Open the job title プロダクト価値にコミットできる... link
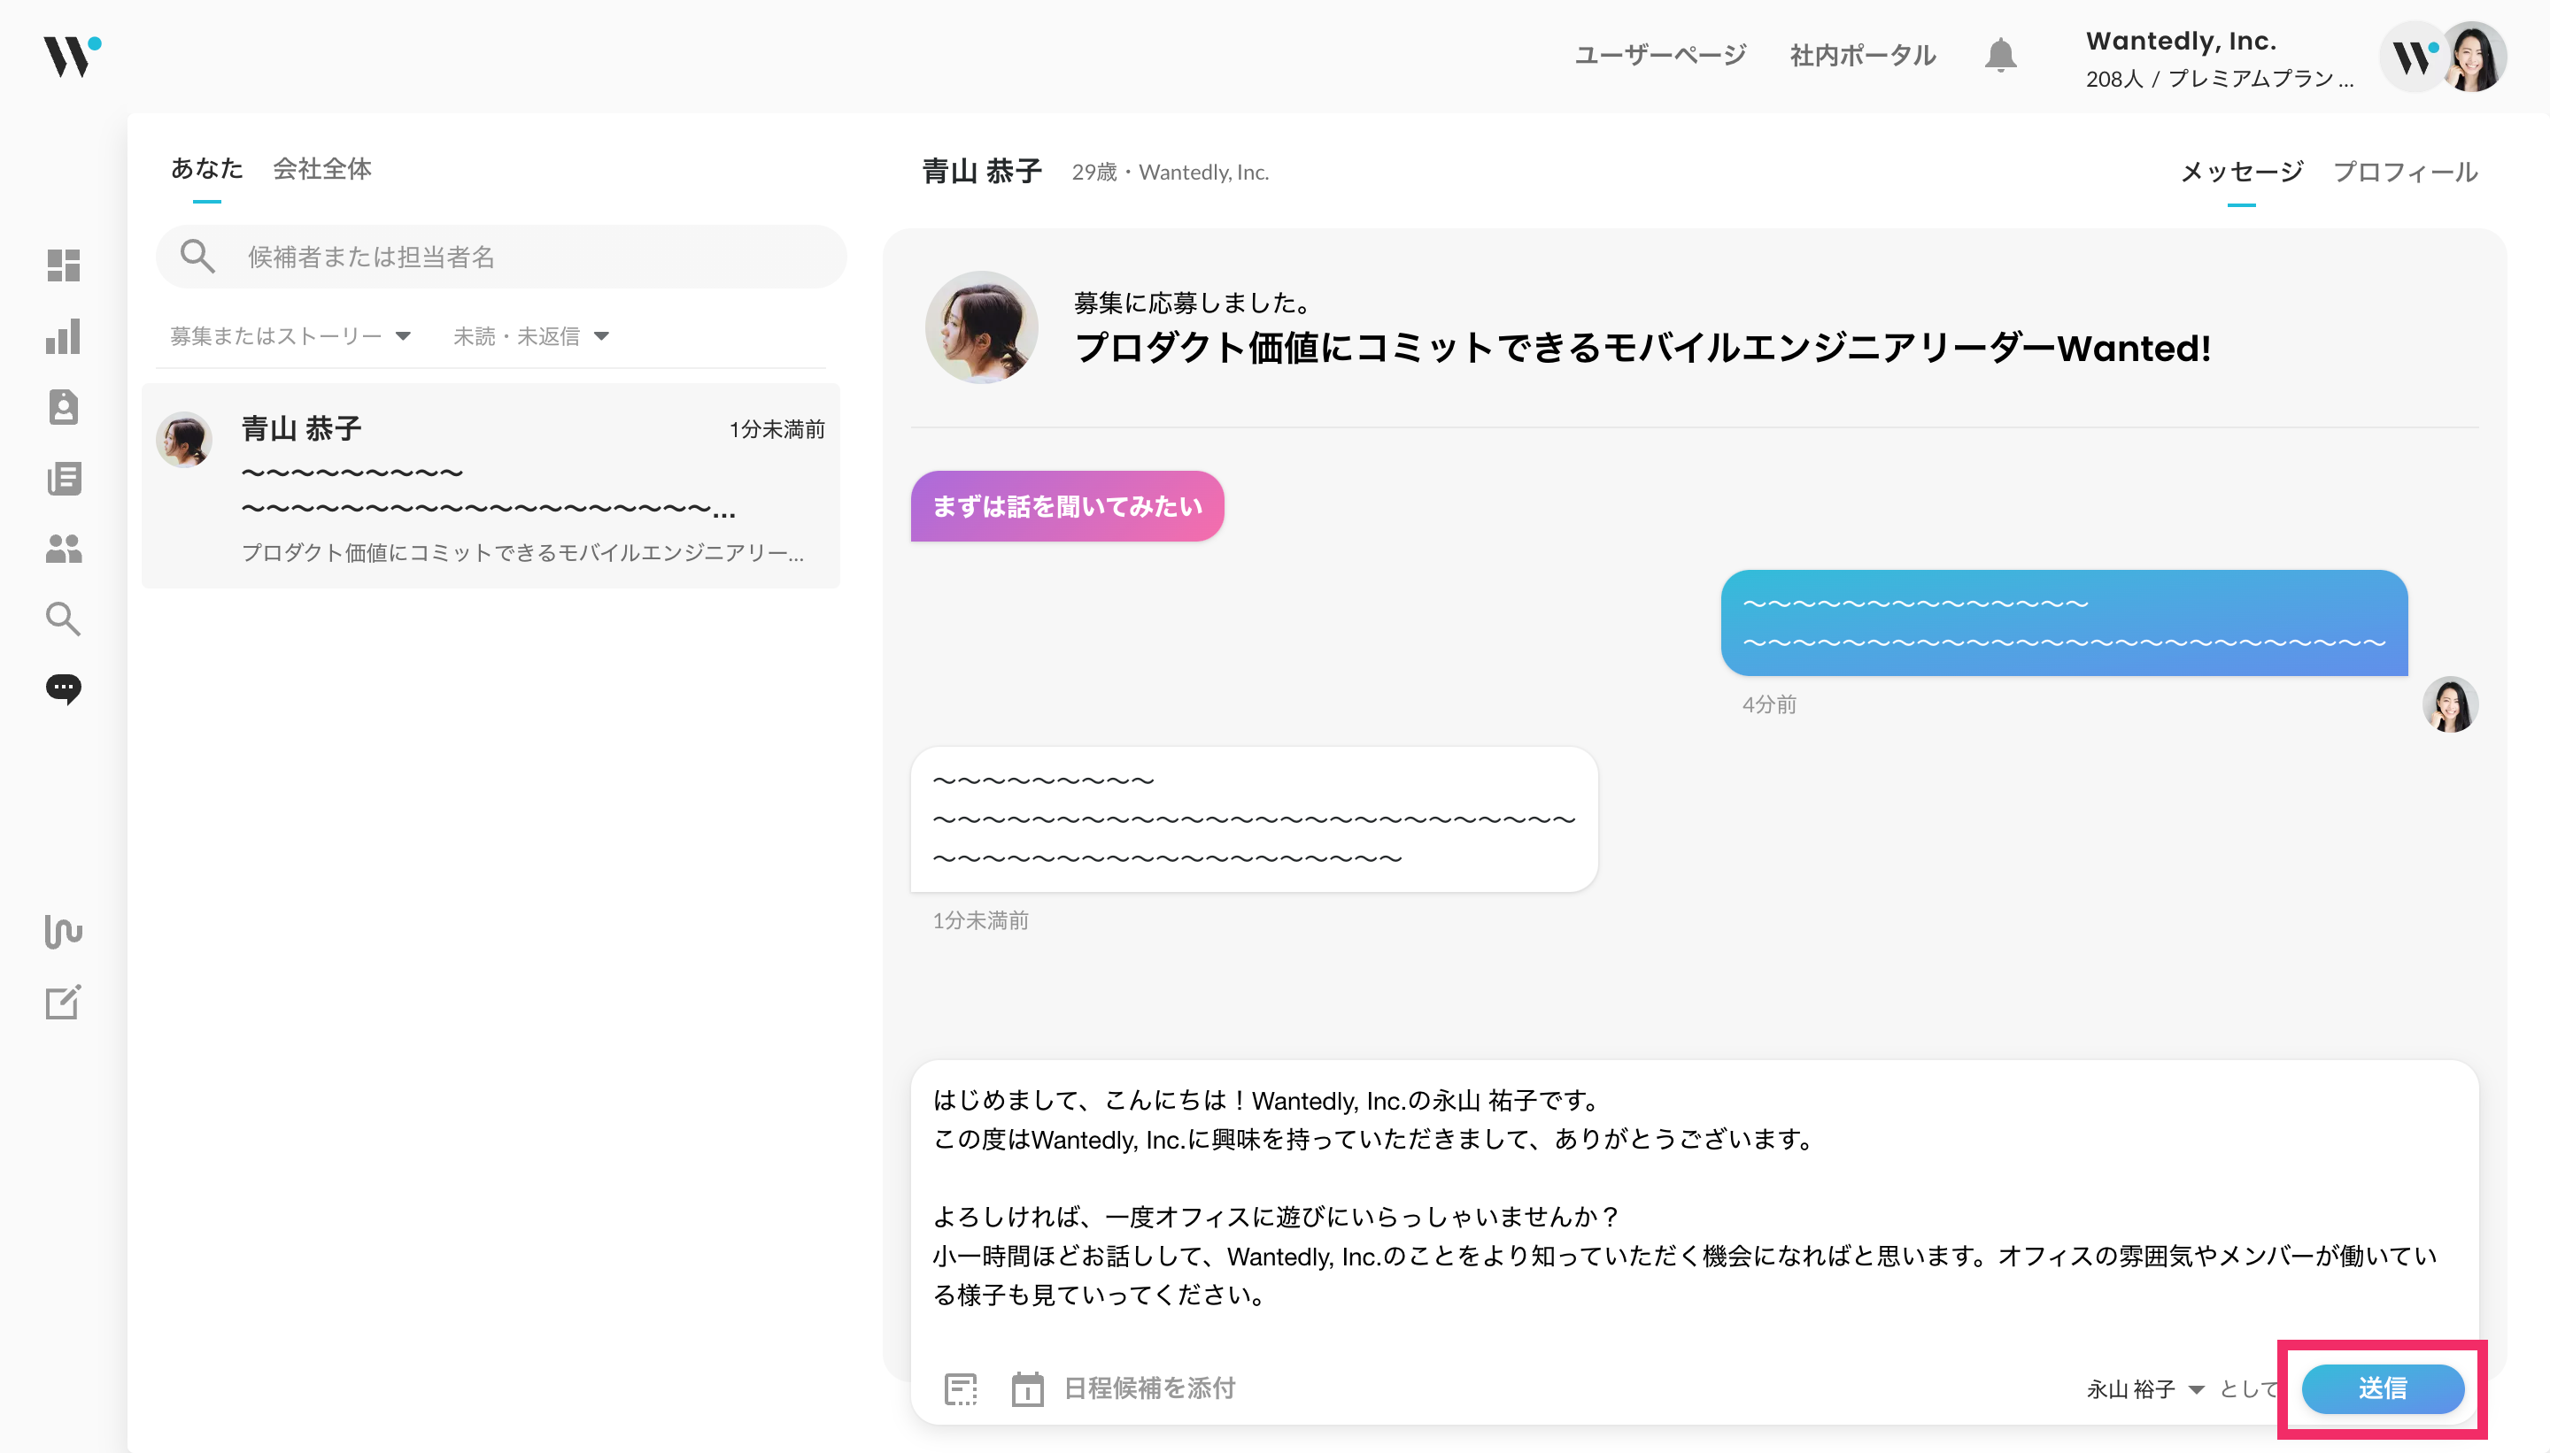2550x1453 pixels. coord(1642,349)
